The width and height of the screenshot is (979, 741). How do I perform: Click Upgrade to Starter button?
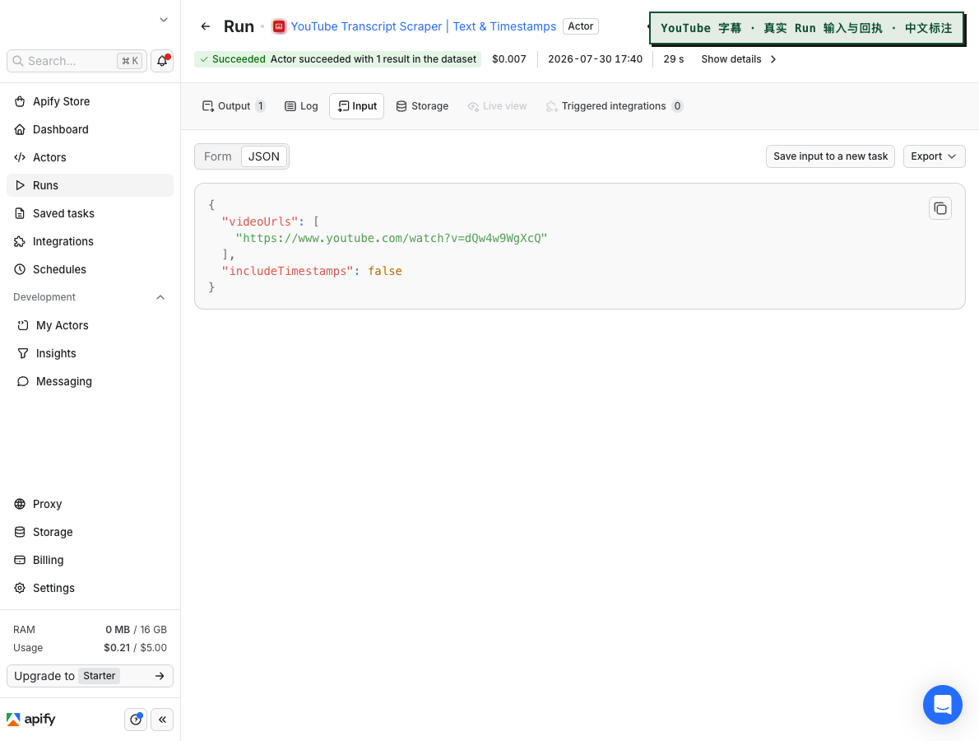pyautogui.click(x=90, y=676)
